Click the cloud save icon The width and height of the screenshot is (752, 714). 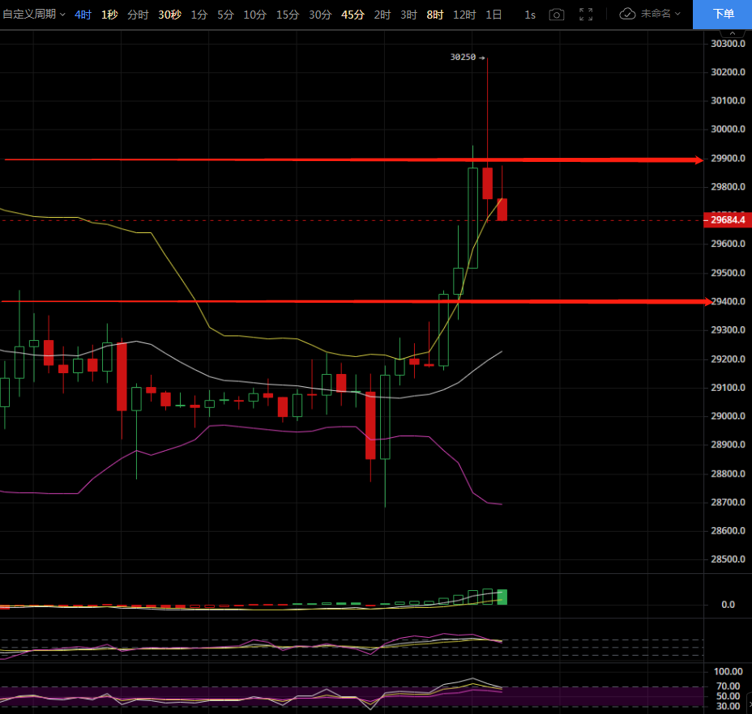point(628,15)
